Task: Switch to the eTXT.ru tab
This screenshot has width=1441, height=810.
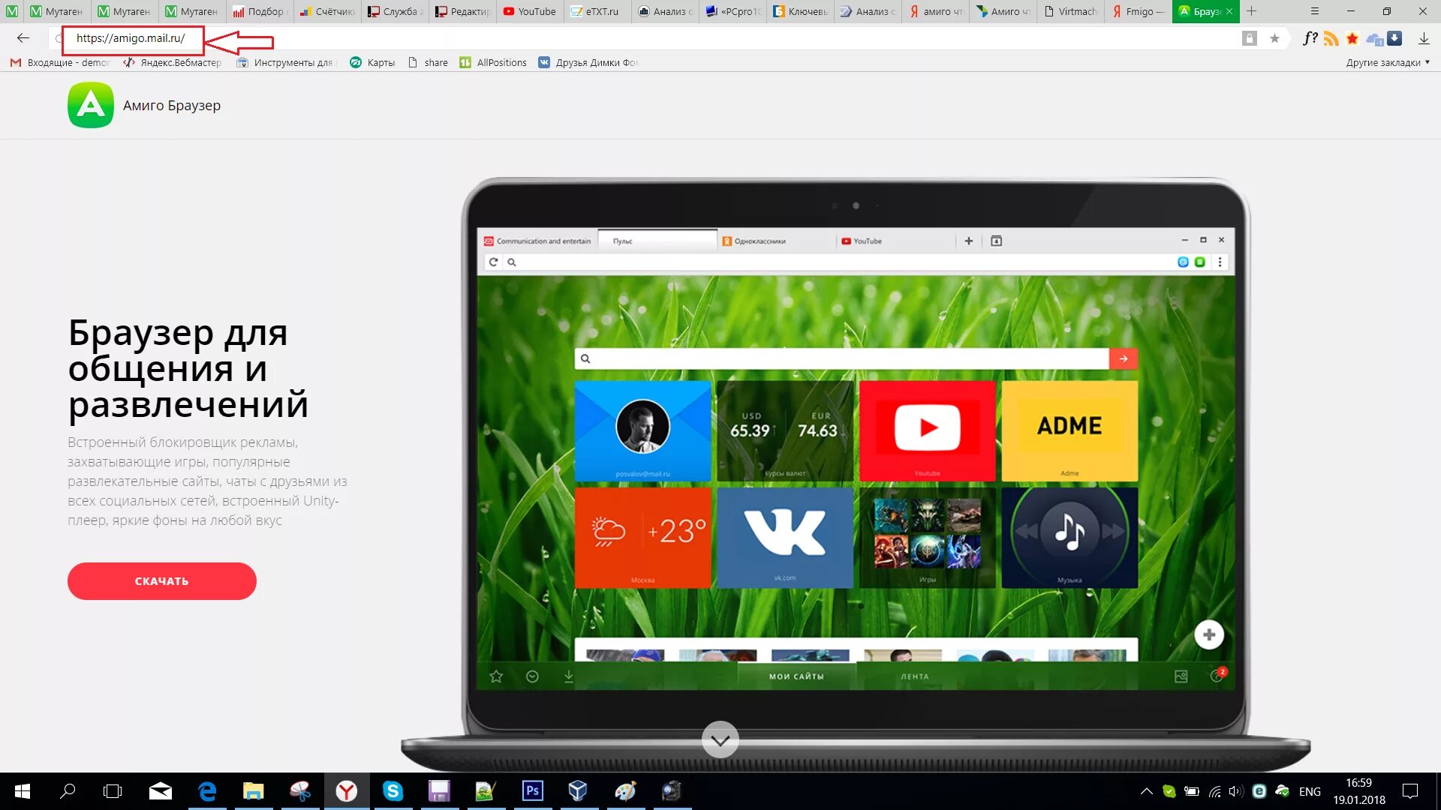Action: 597,11
